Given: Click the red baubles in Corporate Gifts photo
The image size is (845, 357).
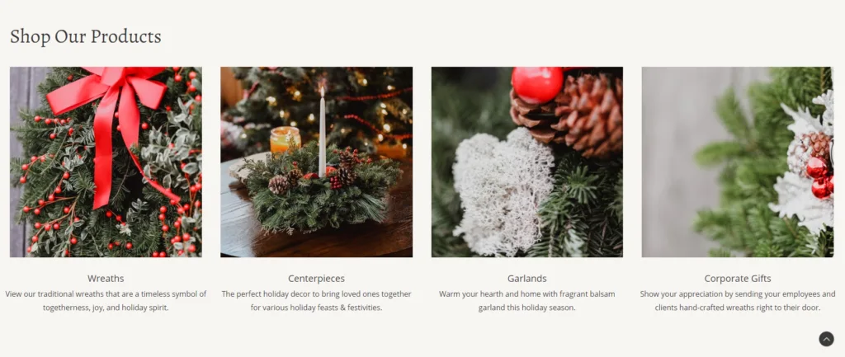Looking at the screenshot, I should click(819, 177).
